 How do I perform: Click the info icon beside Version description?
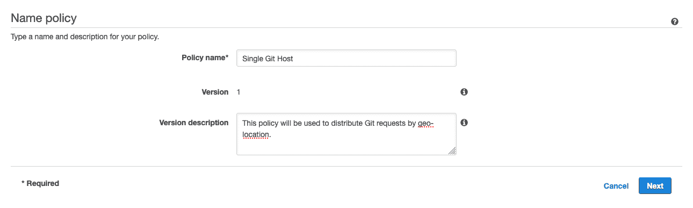tap(464, 123)
